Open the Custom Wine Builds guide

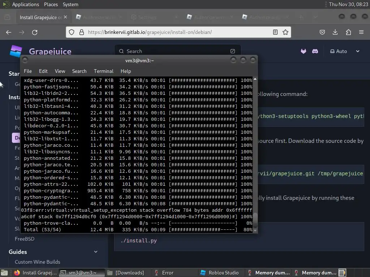(x=37, y=262)
